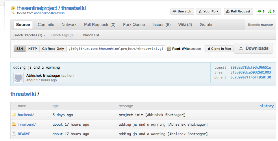Click Abhishek Bhatnagar's avatar image
The height and width of the screenshot is (141, 278).
point(18,78)
